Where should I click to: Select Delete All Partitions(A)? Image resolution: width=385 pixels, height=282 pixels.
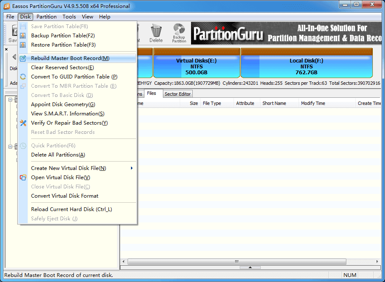click(x=77, y=155)
